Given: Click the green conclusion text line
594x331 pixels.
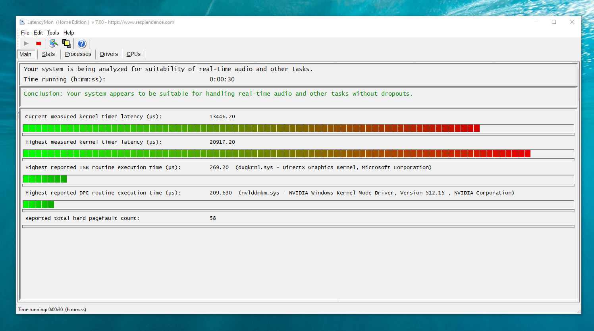Looking at the screenshot, I should [x=218, y=94].
